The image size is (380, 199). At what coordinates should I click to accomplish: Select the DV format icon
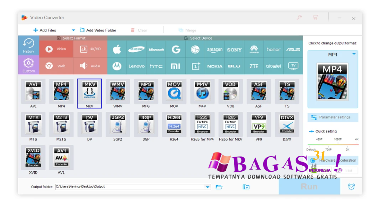click(89, 125)
